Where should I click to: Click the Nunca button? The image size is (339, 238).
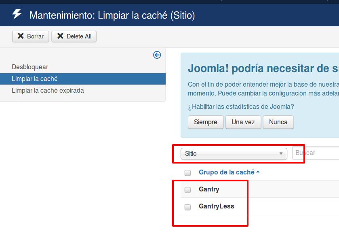tap(278, 122)
